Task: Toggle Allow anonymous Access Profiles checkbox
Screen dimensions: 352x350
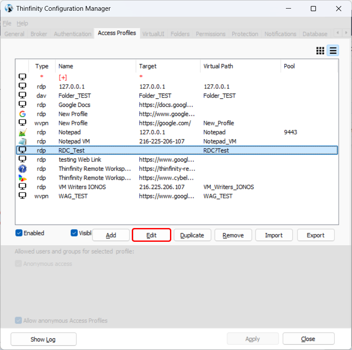Action: point(18,320)
